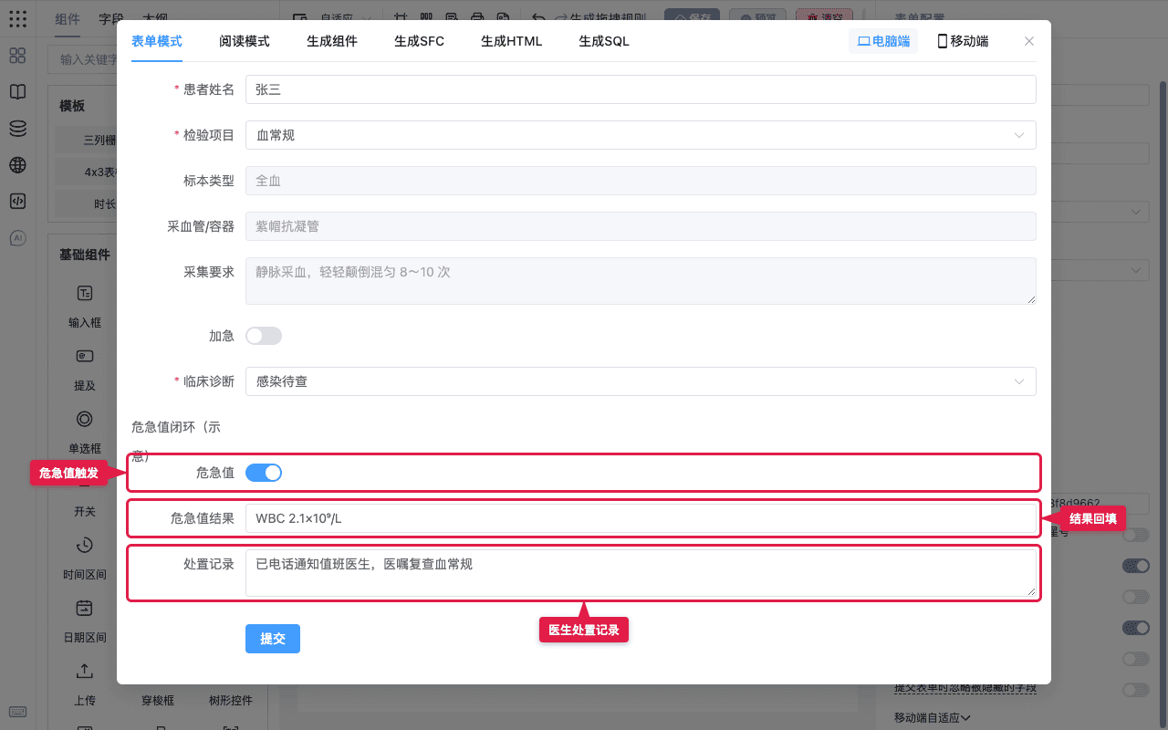1168x730 pixels.
Task: Click the 提交 button
Action: click(x=273, y=639)
